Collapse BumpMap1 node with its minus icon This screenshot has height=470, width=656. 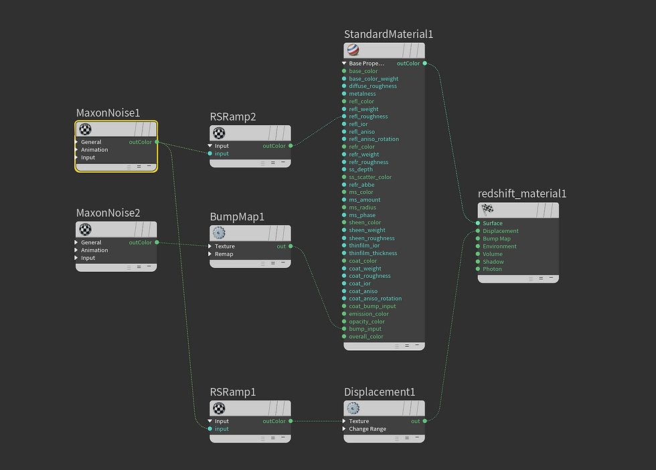(x=282, y=263)
